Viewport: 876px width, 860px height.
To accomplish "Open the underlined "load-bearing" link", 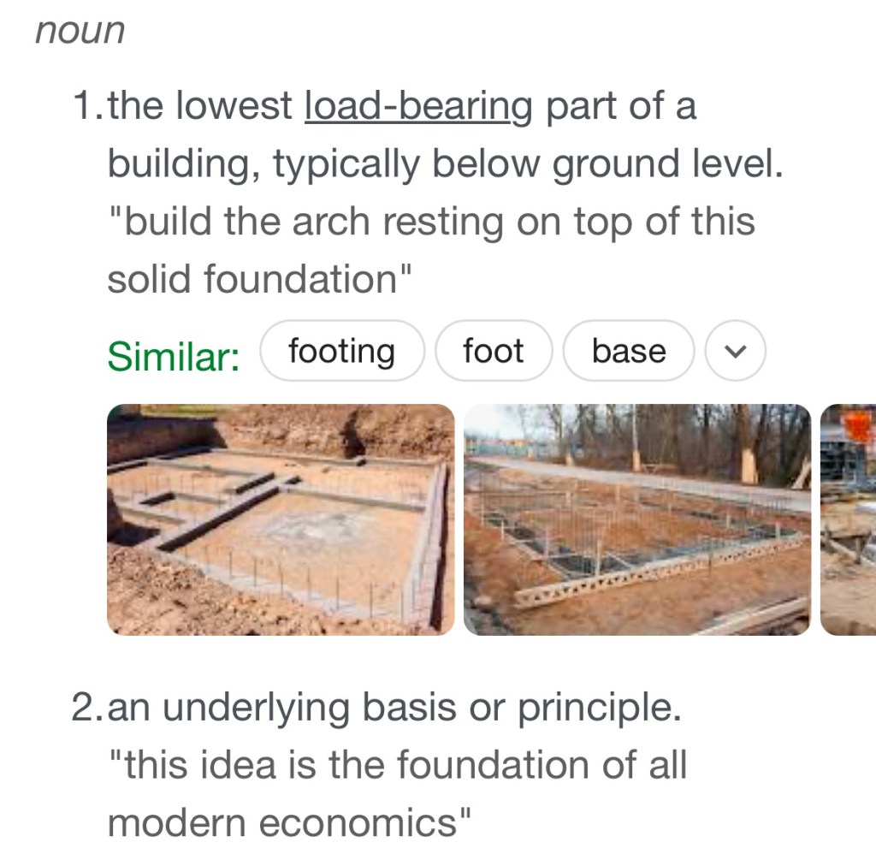I will [x=418, y=107].
